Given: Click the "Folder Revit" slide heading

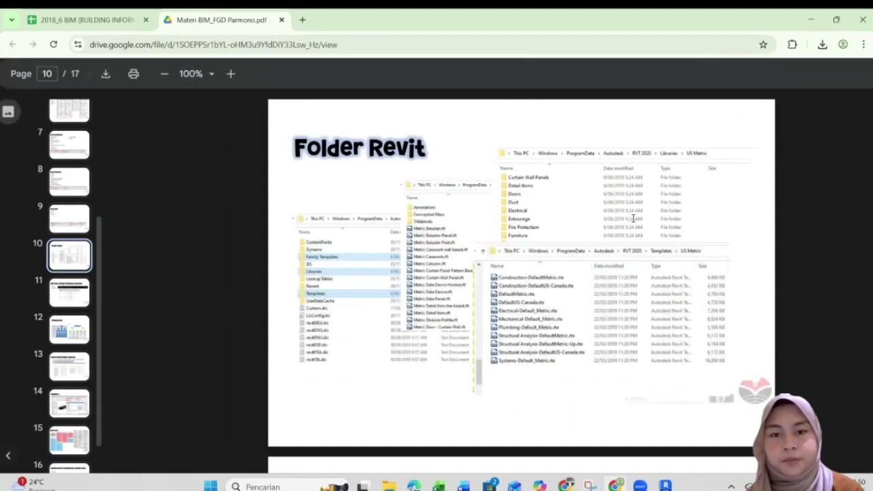Looking at the screenshot, I should click(359, 147).
